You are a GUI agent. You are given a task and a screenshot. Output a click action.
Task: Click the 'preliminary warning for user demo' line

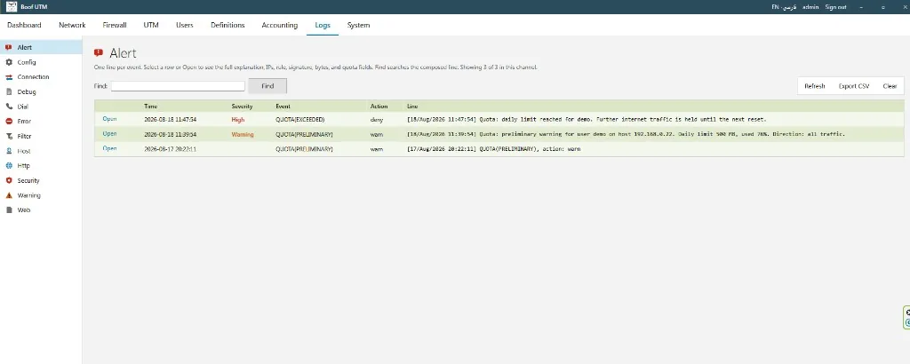pos(626,134)
